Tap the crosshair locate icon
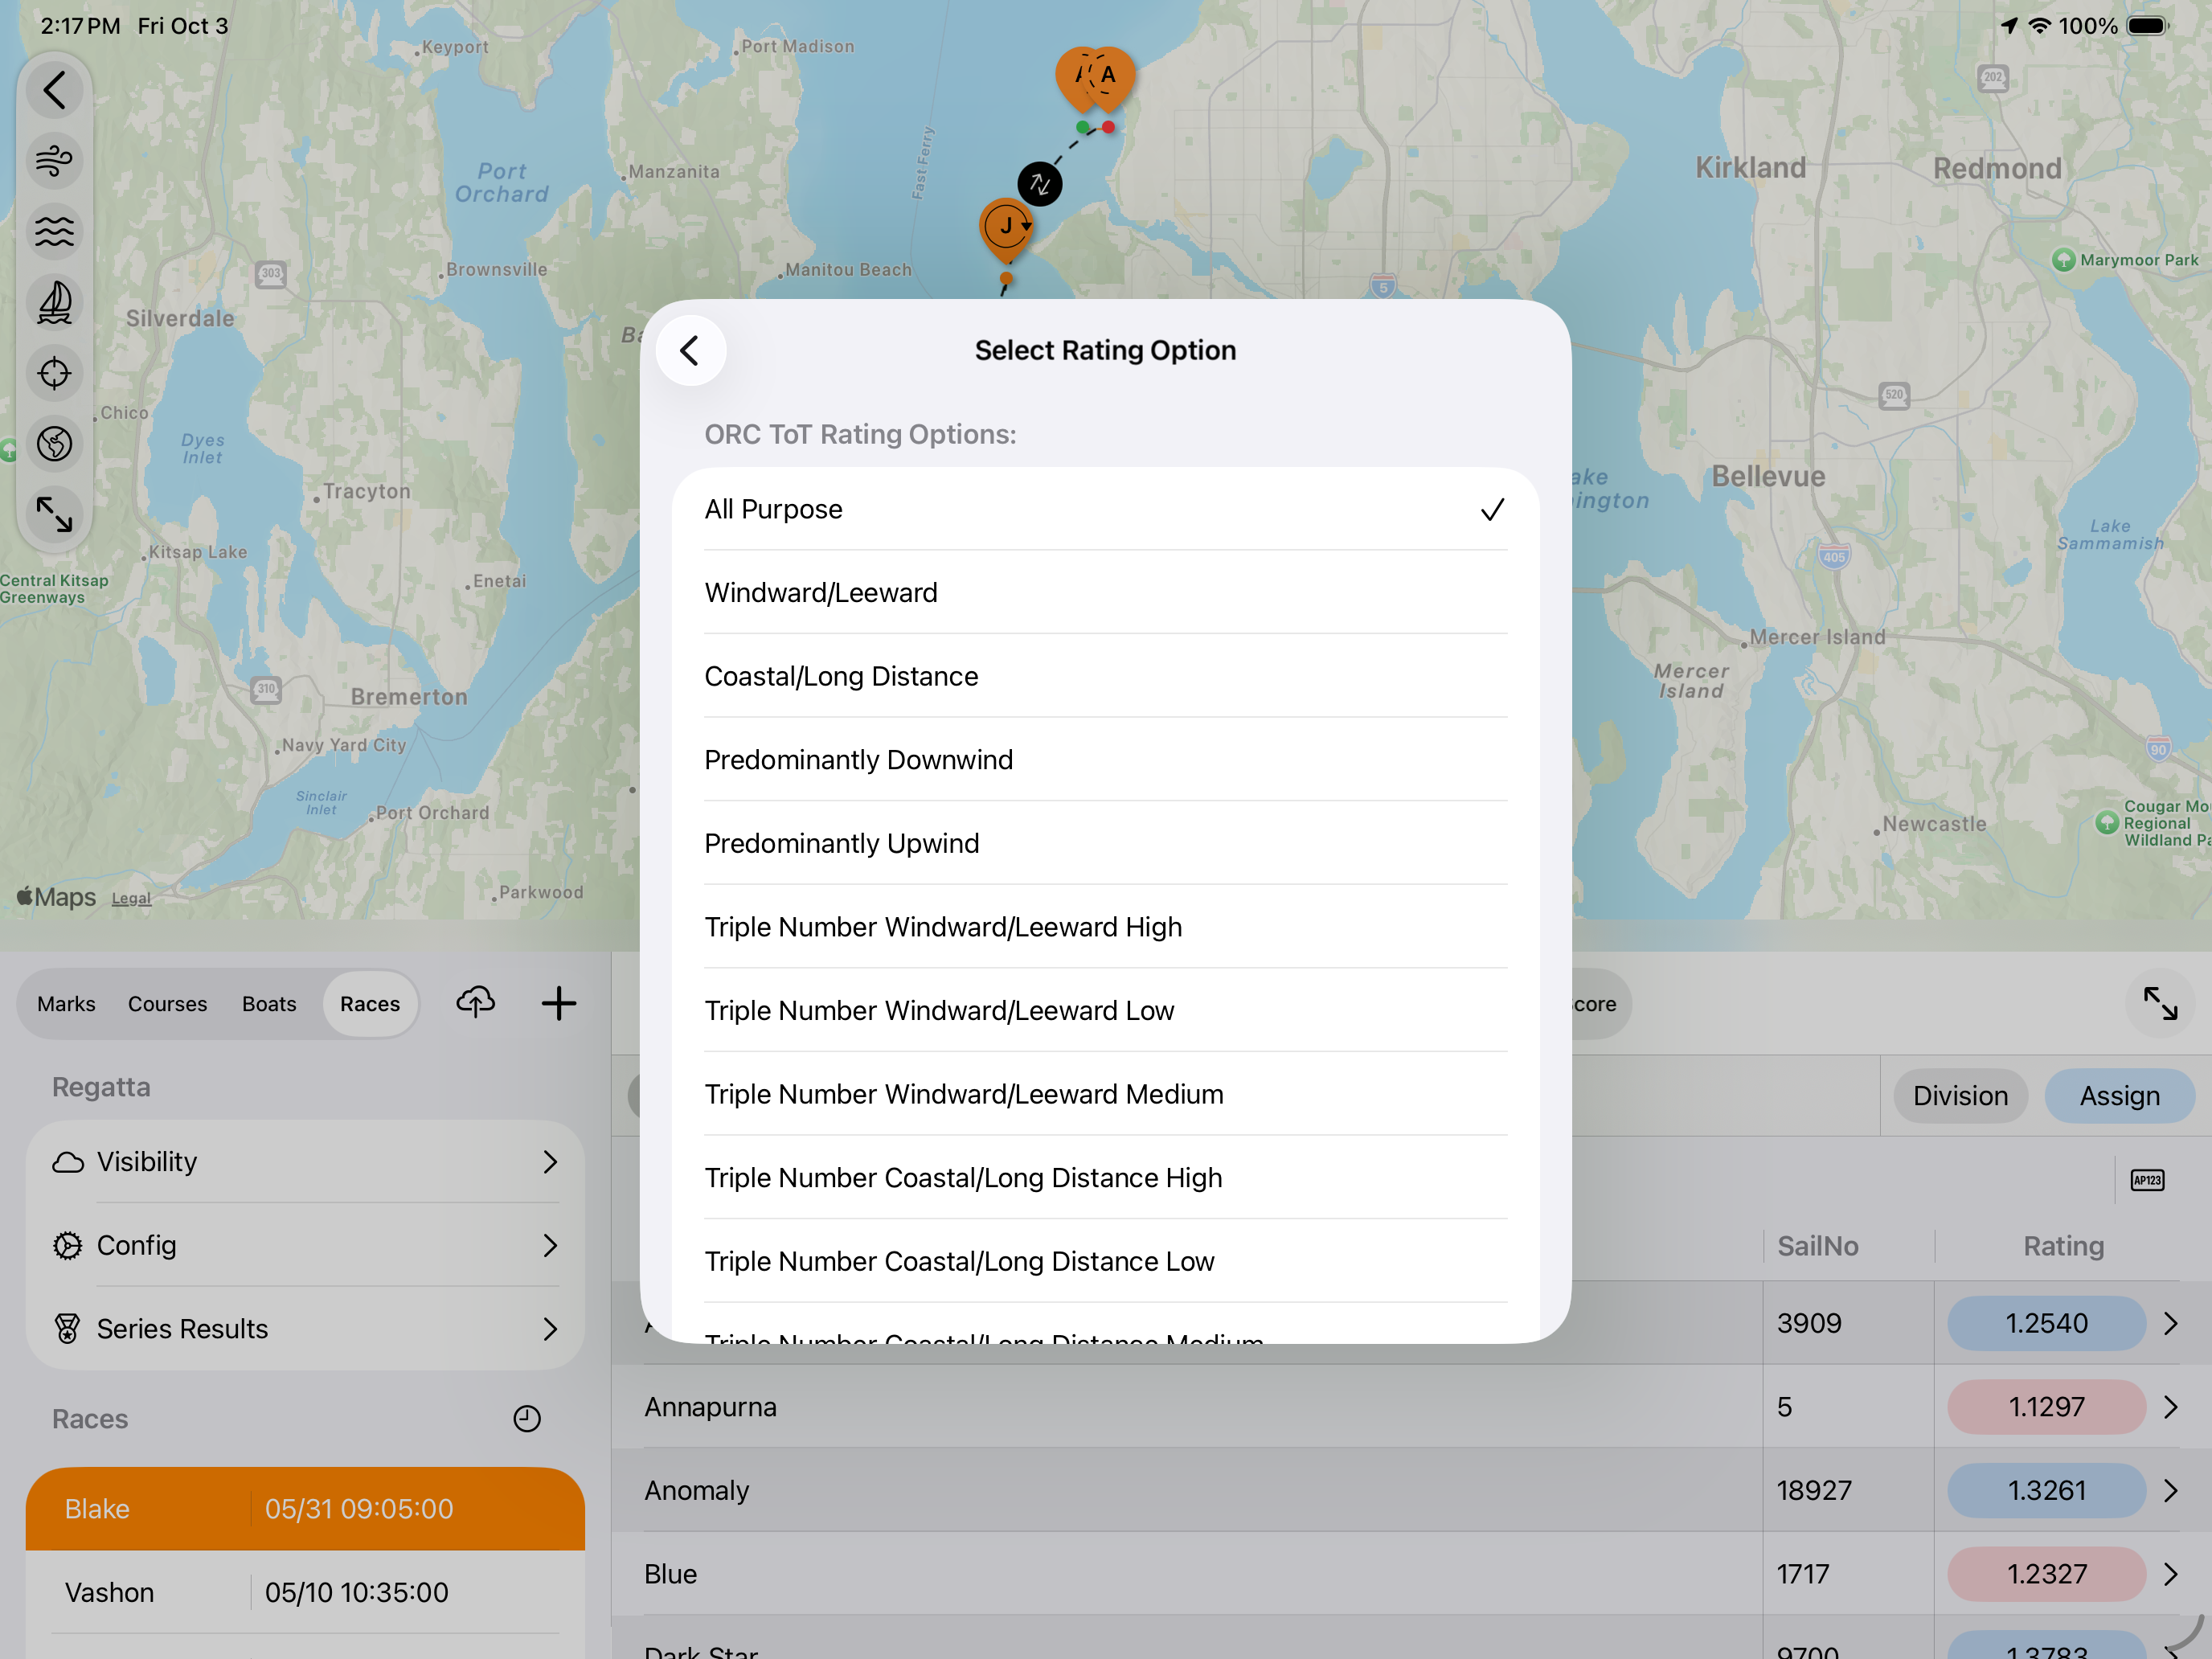 [x=54, y=373]
